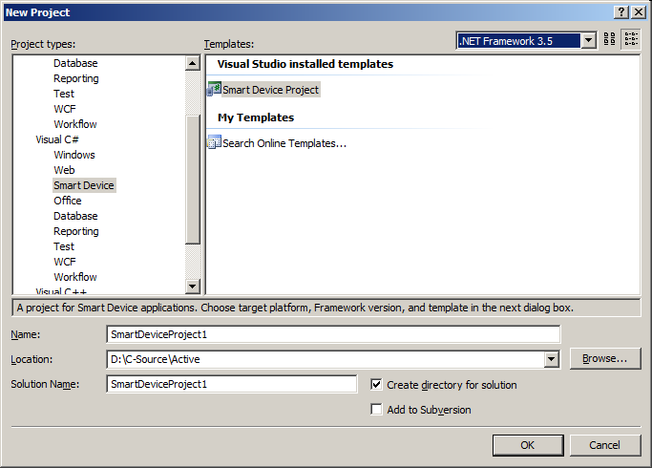Click project types scroll up arrow

(x=192, y=63)
